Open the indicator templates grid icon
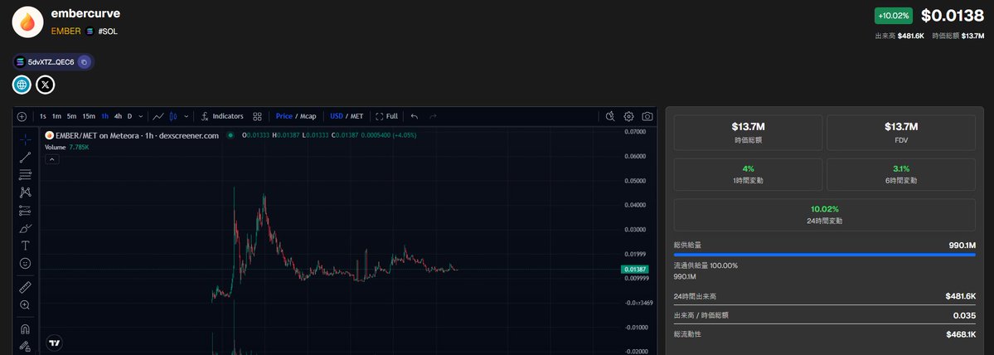Screen dimensions: 994x355 click(x=257, y=117)
